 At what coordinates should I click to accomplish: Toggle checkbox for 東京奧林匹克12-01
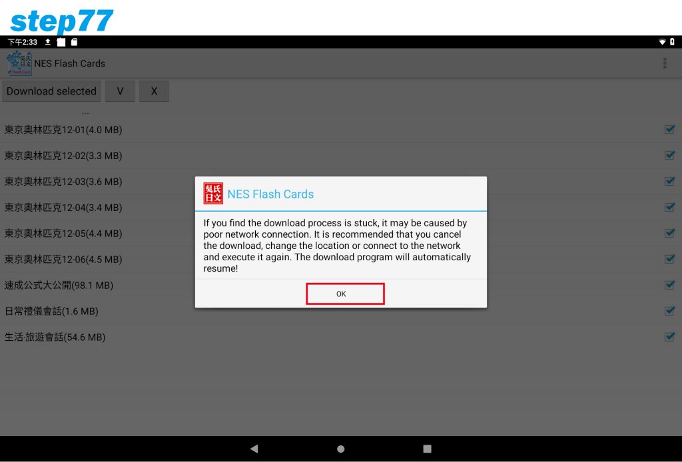pyautogui.click(x=669, y=129)
